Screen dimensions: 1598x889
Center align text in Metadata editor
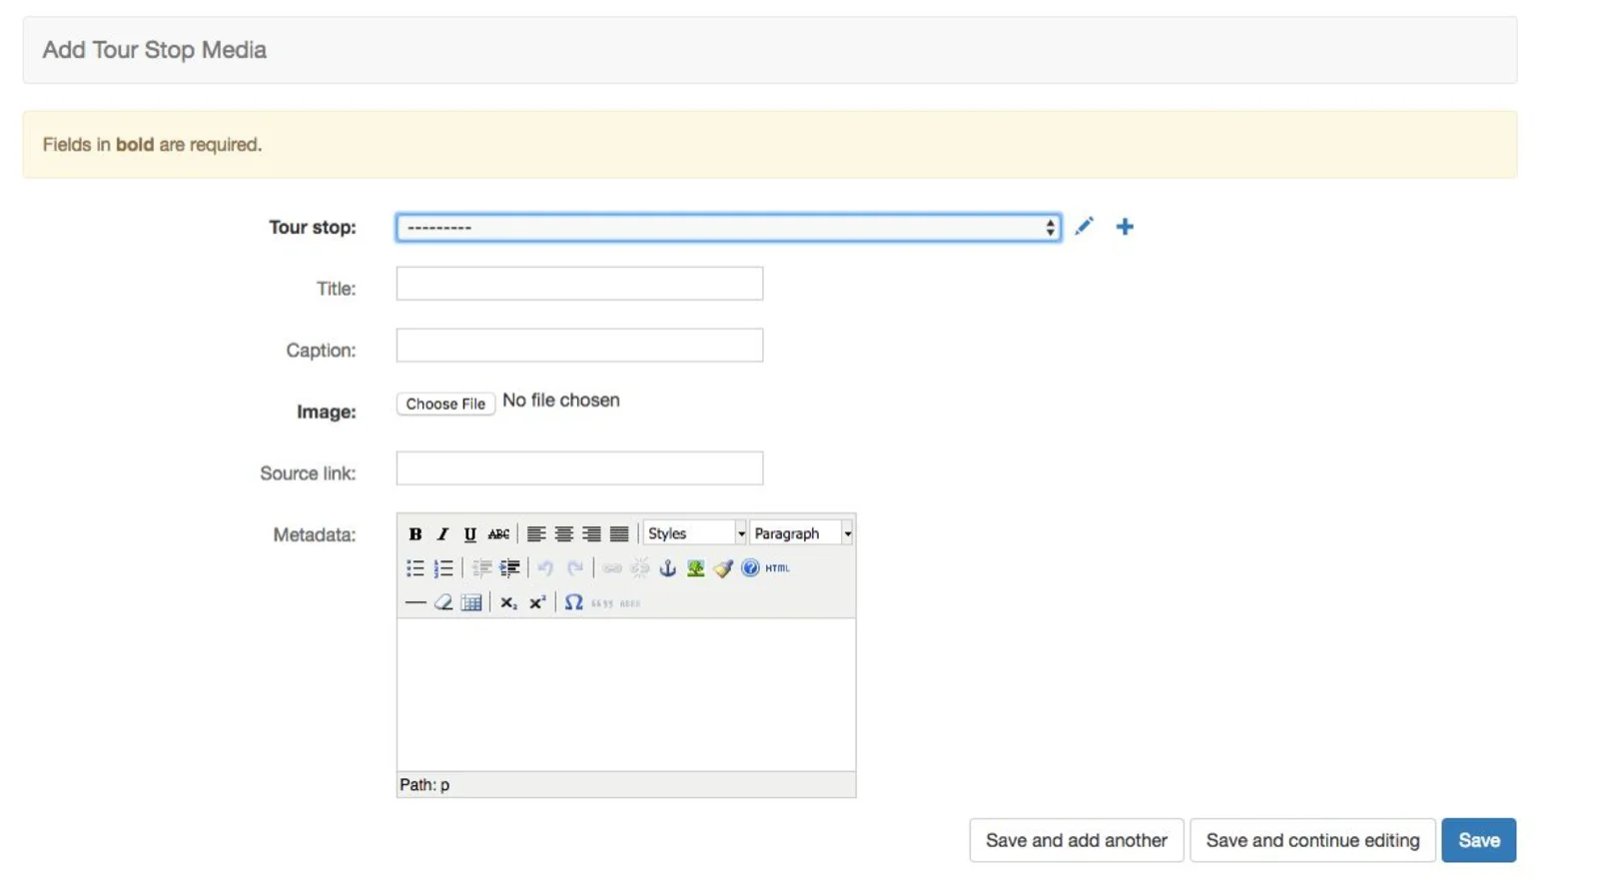coord(564,534)
